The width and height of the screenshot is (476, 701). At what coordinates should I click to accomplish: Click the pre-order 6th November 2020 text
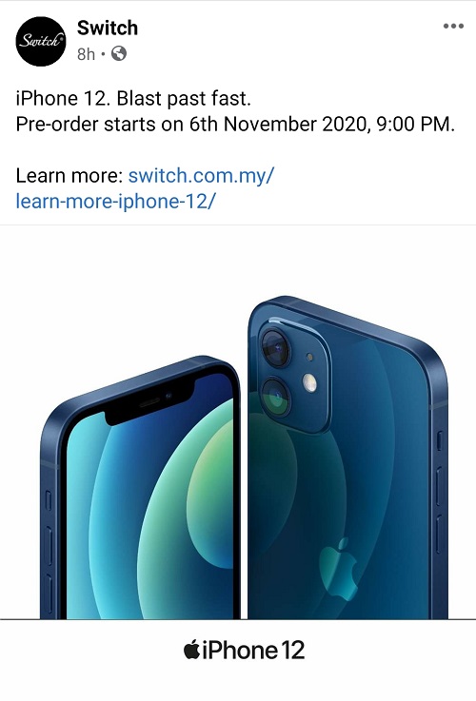click(x=235, y=124)
